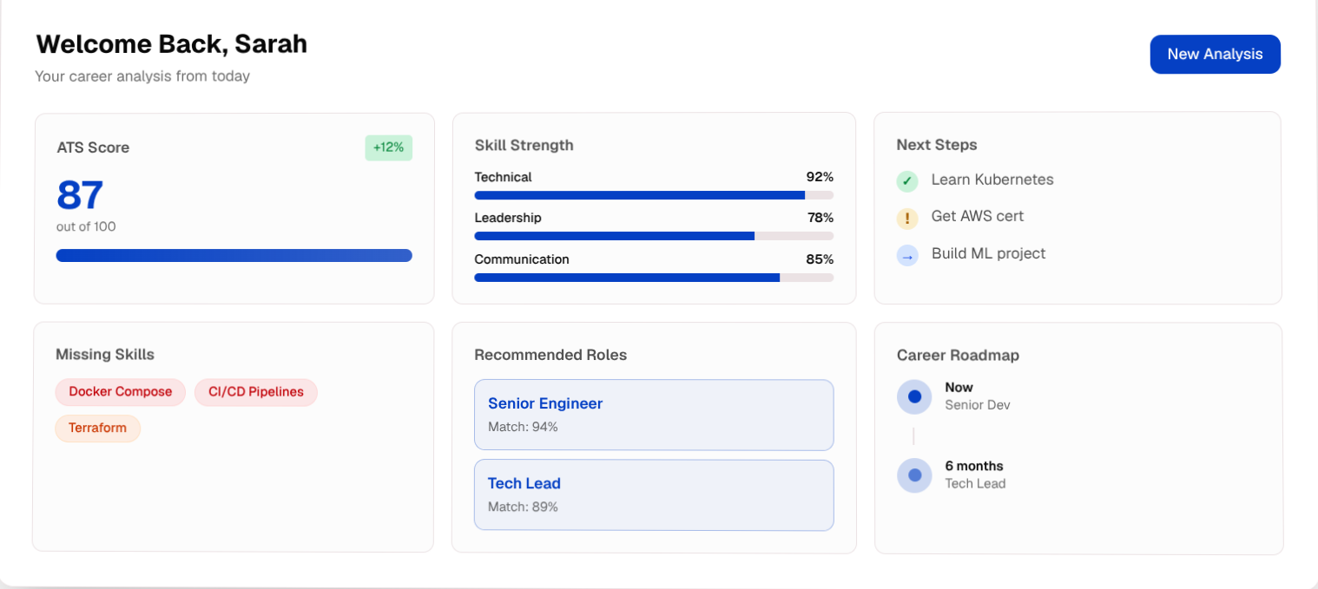Click the Communication skill strength bar

point(654,278)
